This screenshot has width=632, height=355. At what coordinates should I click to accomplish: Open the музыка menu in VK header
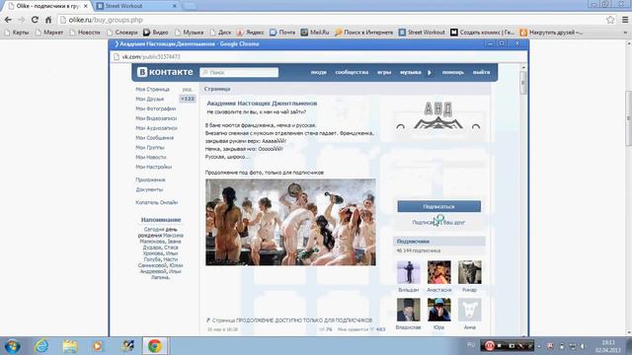coord(411,72)
